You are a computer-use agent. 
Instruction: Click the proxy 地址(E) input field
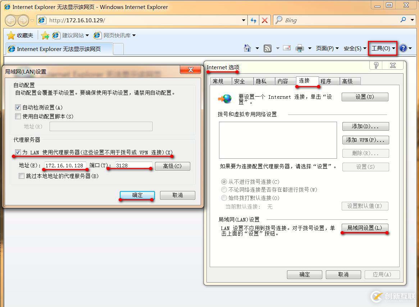point(65,166)
